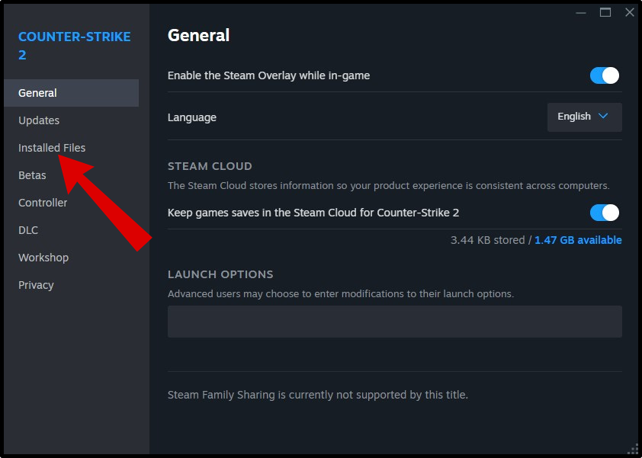Close the game properties window

(629, 12)
